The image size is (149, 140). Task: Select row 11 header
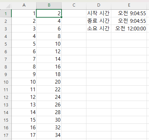[x=6, y=90]
